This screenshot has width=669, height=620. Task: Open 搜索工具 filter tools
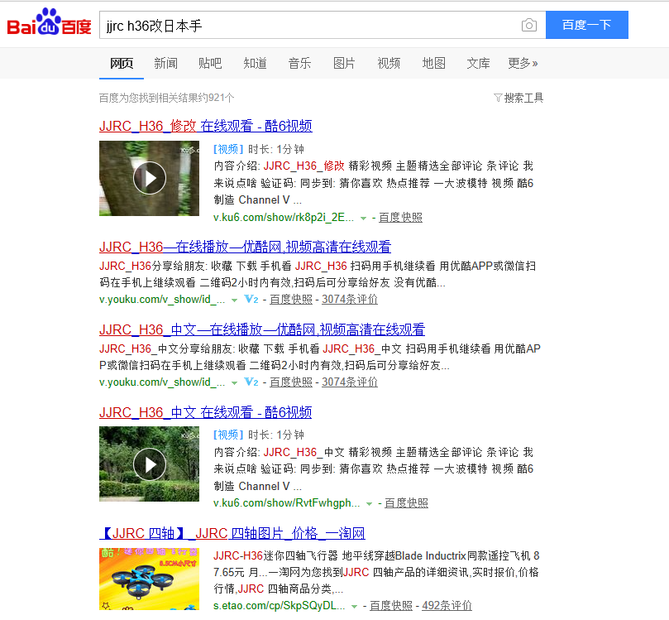tap(518, 98)
